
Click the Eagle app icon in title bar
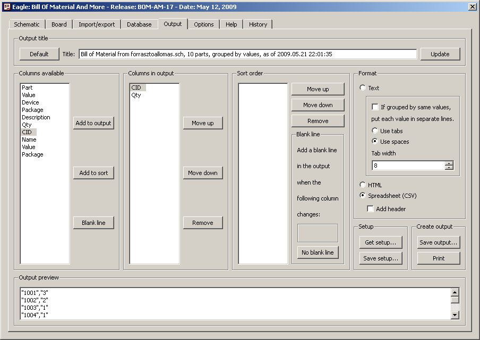(x=7, y=7)
